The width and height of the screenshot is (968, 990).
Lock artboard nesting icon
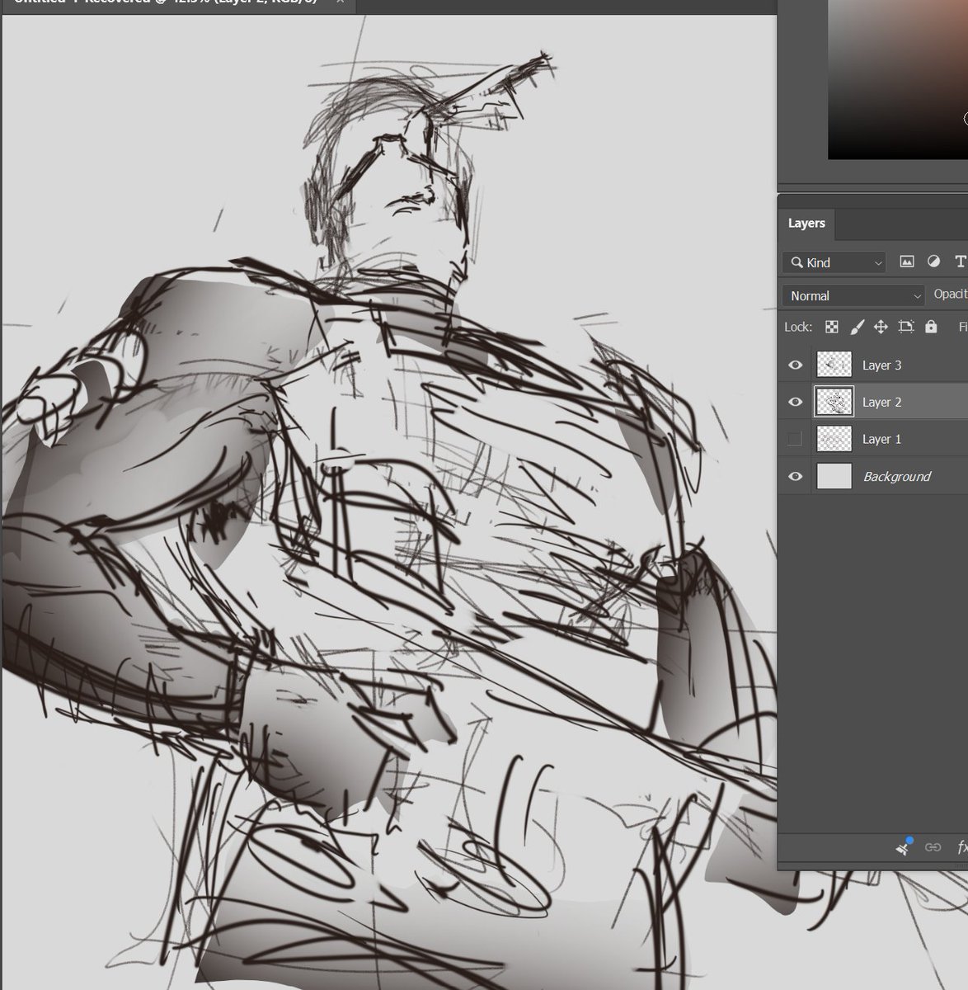(x=906, y=327)
